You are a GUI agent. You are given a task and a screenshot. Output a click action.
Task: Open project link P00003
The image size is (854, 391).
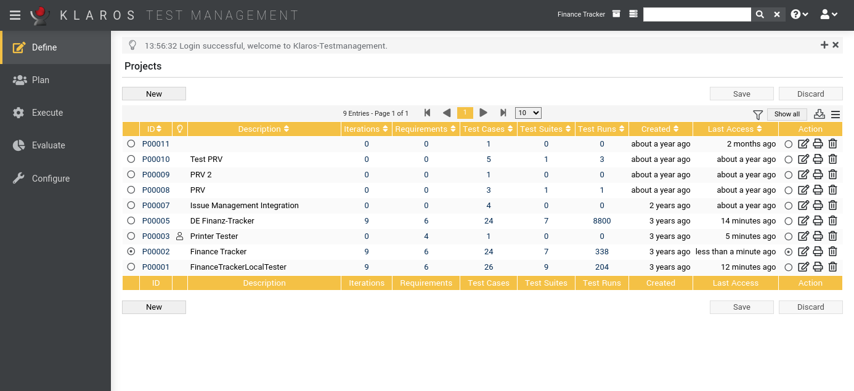click(156, 236)
